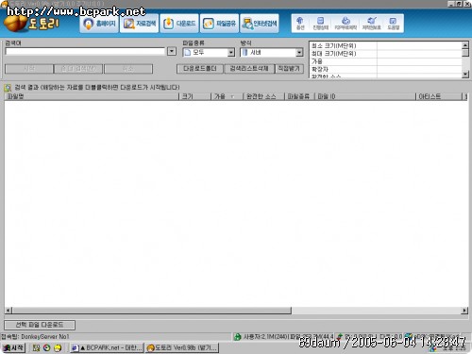
Task: Switch to the 자료검색 search tab
Action: tap(139, 24)
